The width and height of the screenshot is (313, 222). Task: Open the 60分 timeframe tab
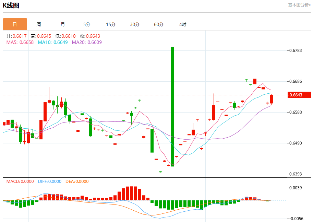pos(159,24)
